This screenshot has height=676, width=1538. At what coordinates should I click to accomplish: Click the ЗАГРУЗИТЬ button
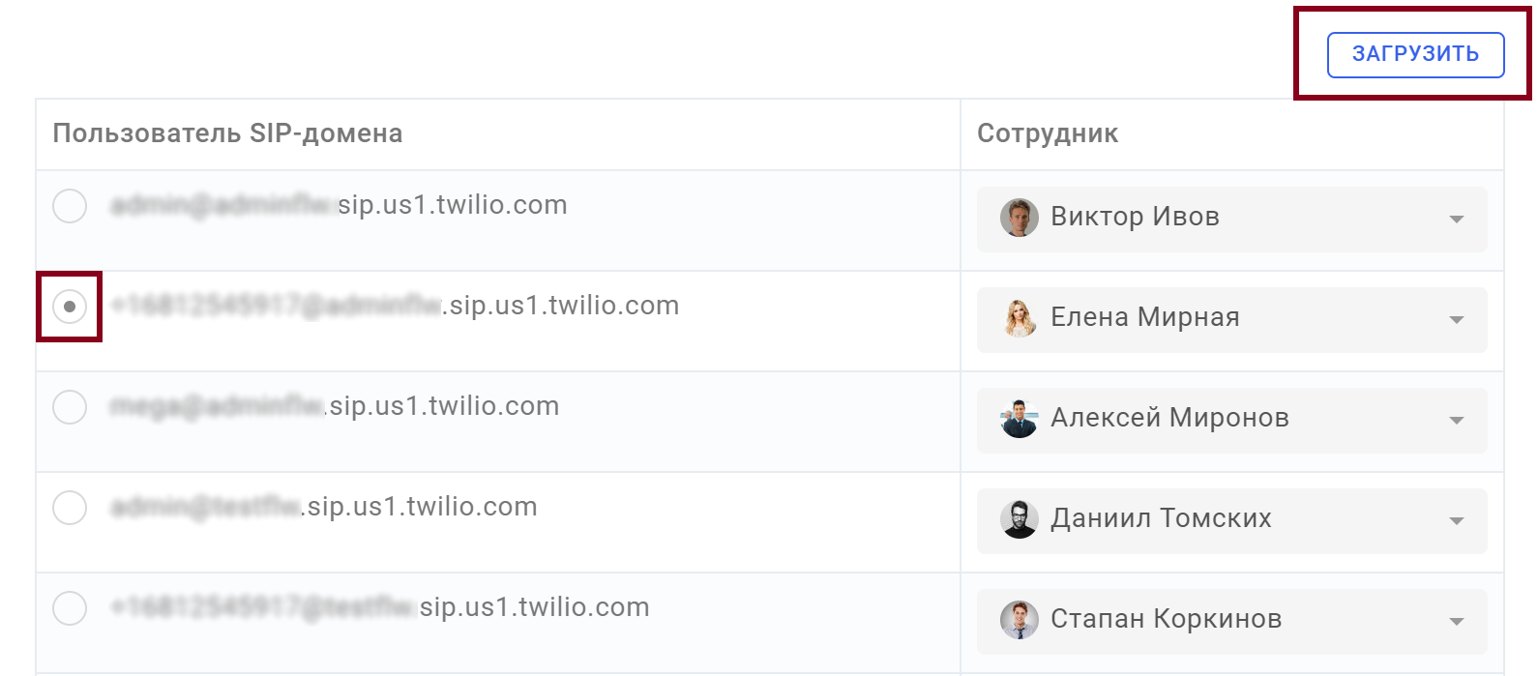point(1415,54)
